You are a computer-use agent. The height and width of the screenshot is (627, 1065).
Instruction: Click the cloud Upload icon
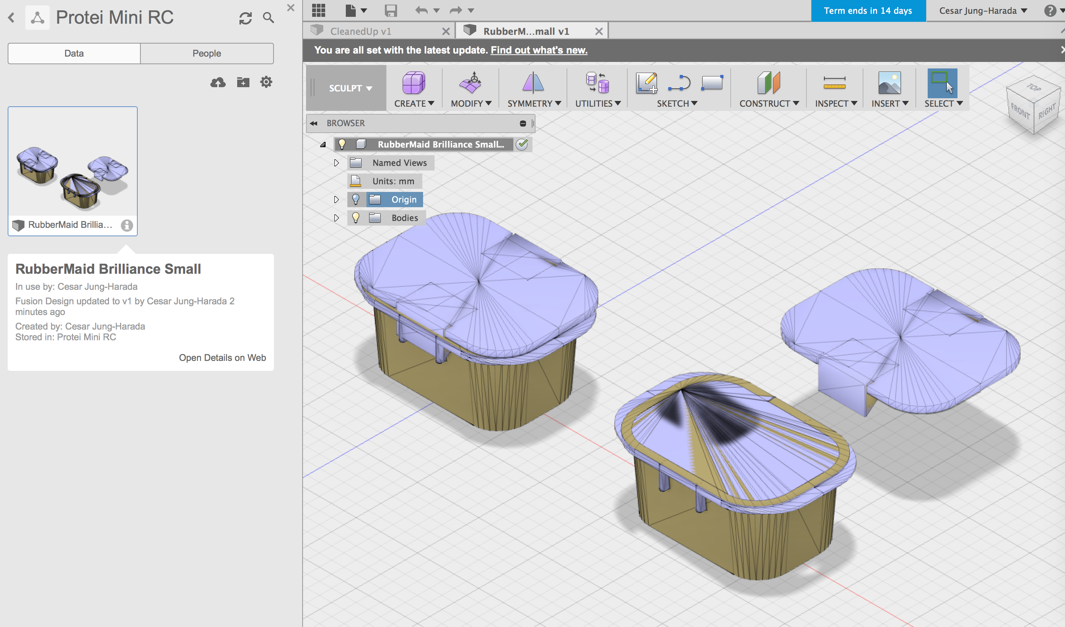[218, 82]
